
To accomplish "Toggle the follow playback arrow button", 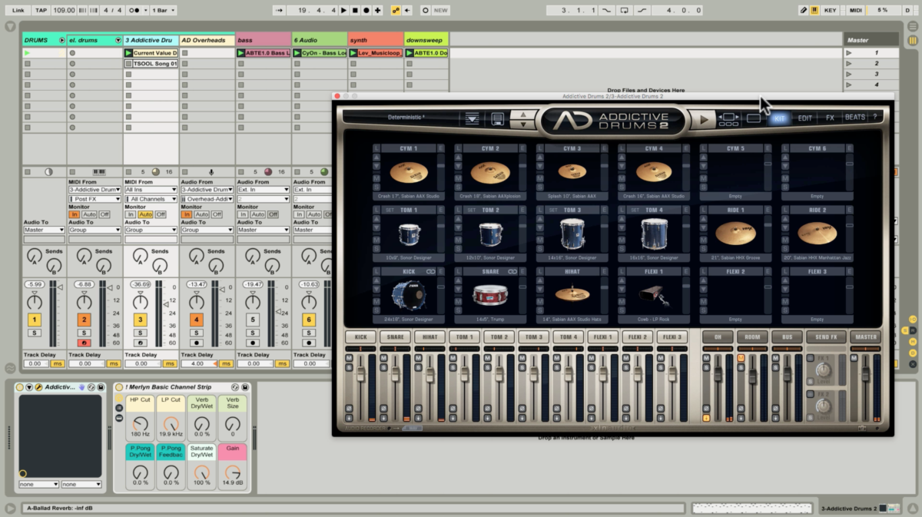I will tap(278, 10).
